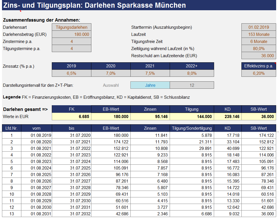Select the Laufzeit field showing 153 Monate
This screenshot has height=223, width=279.
tap(259, 34)
